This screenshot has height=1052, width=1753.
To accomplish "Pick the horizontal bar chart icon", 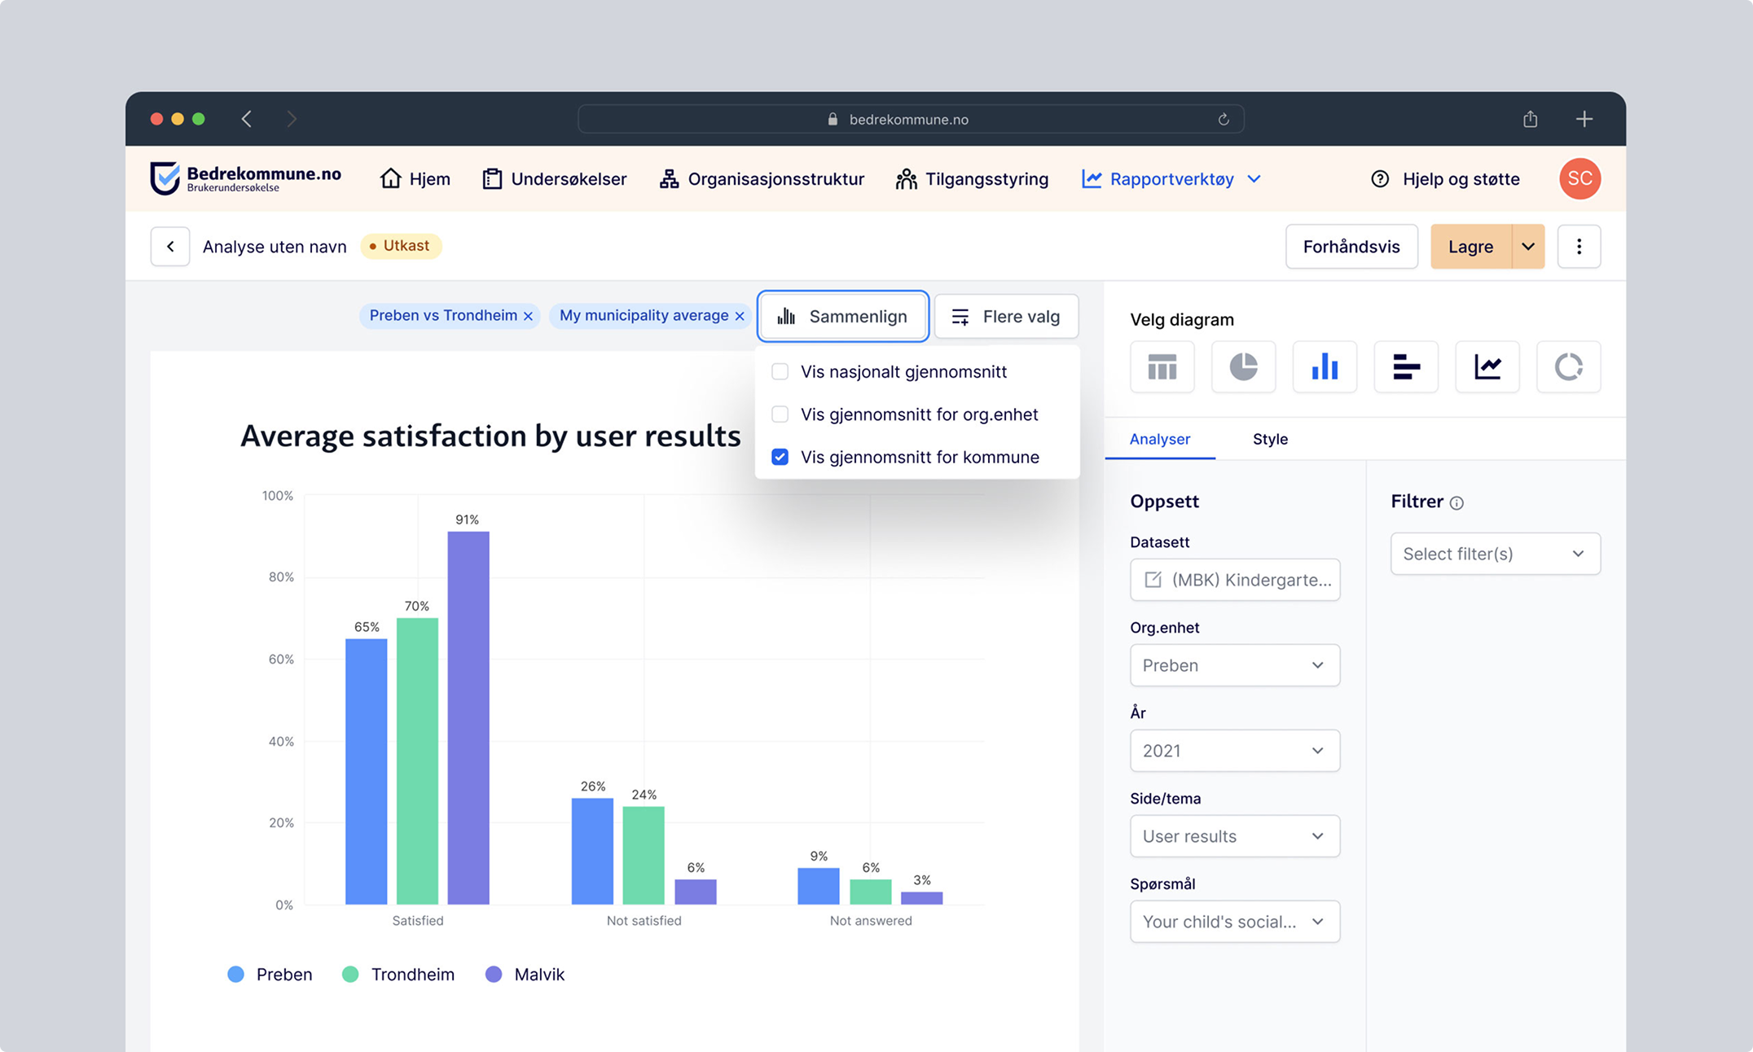I will [x=1406, y=367].
